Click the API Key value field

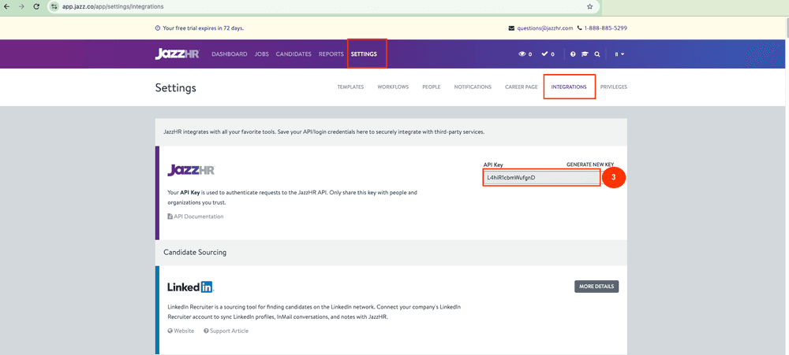(x=541, y=177)
